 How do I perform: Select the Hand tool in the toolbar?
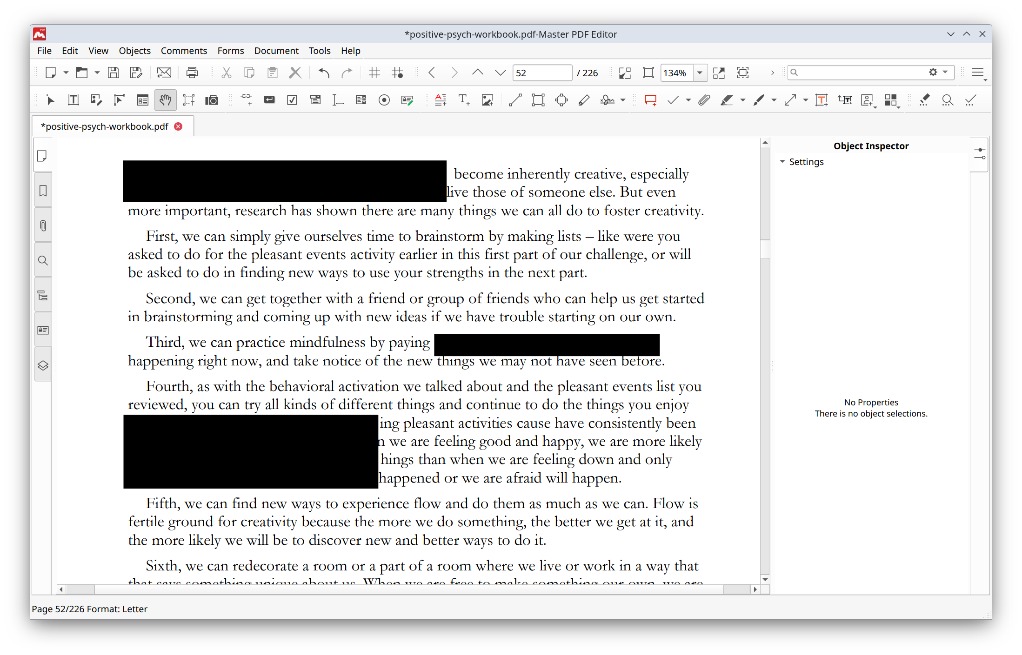166,100
